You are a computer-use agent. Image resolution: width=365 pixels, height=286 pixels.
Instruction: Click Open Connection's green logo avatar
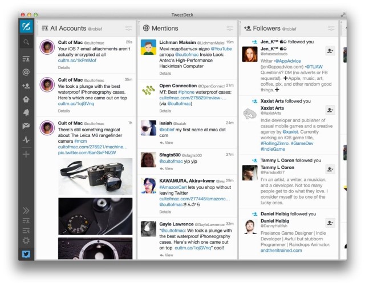(x=148, y=90)
